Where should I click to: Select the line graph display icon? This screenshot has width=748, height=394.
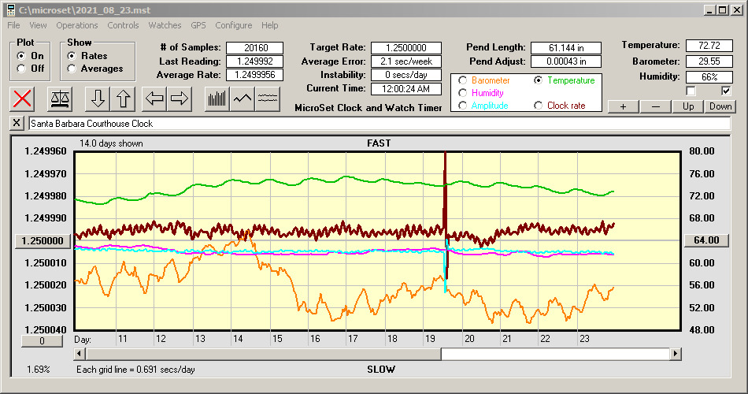point(243,98)
